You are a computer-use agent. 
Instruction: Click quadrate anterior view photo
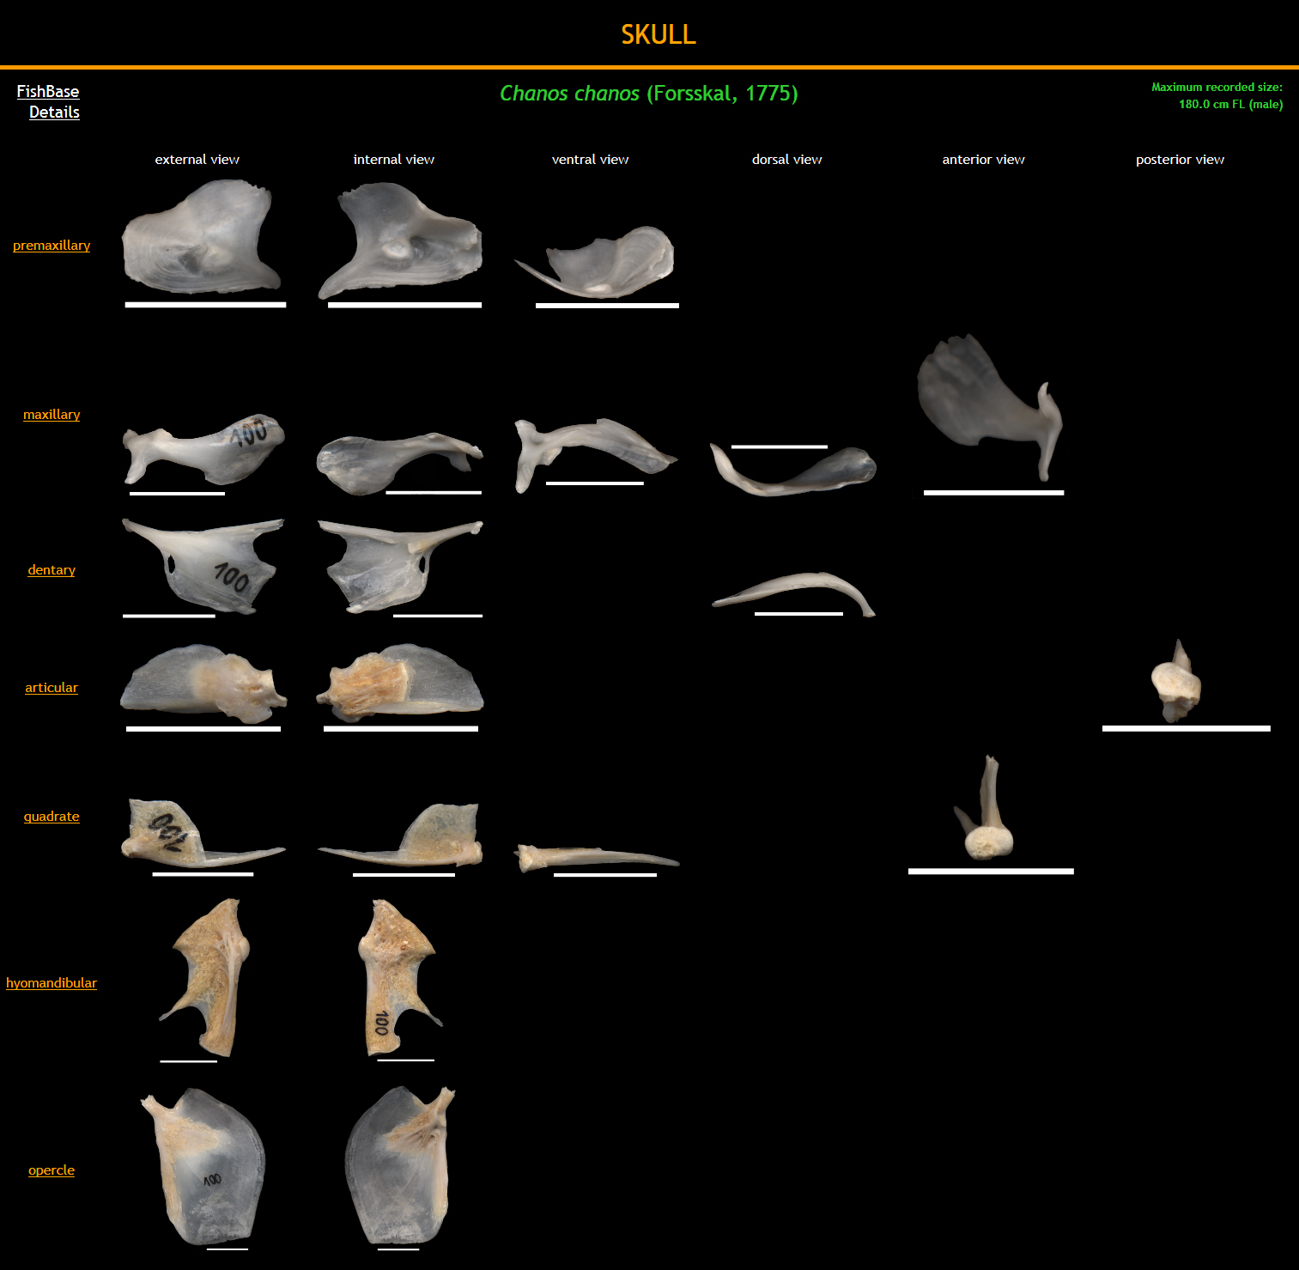click(x=986, y=811)
